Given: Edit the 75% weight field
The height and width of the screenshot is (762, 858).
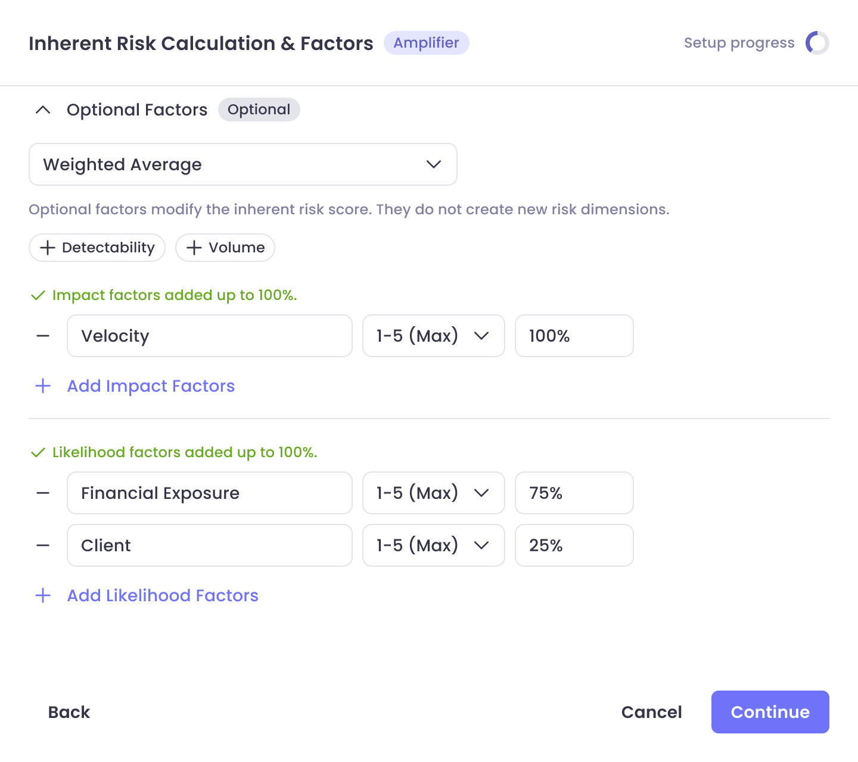Looking at the screenshot, I should (574, 493).
